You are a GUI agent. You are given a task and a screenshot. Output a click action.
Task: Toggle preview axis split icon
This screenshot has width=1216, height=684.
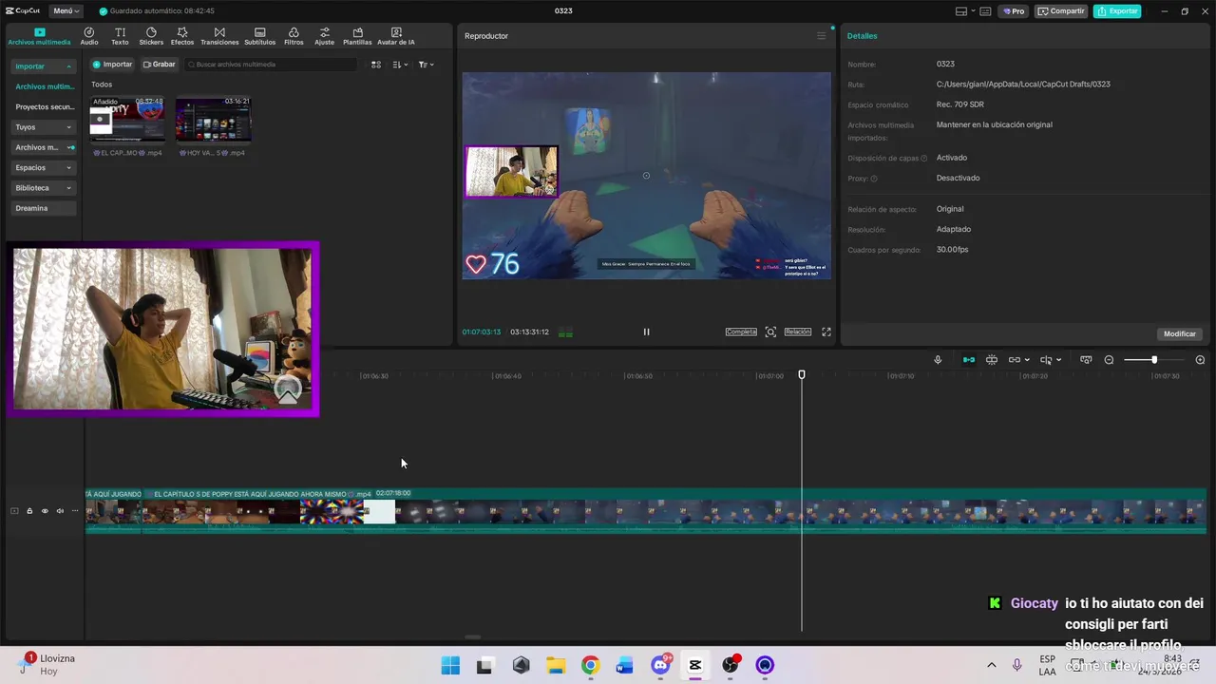tap(1046, 360)
